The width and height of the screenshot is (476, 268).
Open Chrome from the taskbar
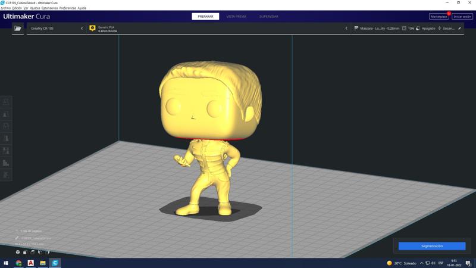pyautogui.click(x=18, y=263)
